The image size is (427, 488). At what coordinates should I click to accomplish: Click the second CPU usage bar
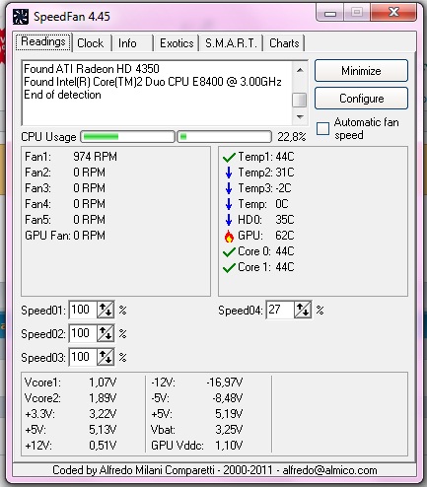(225, 137)
